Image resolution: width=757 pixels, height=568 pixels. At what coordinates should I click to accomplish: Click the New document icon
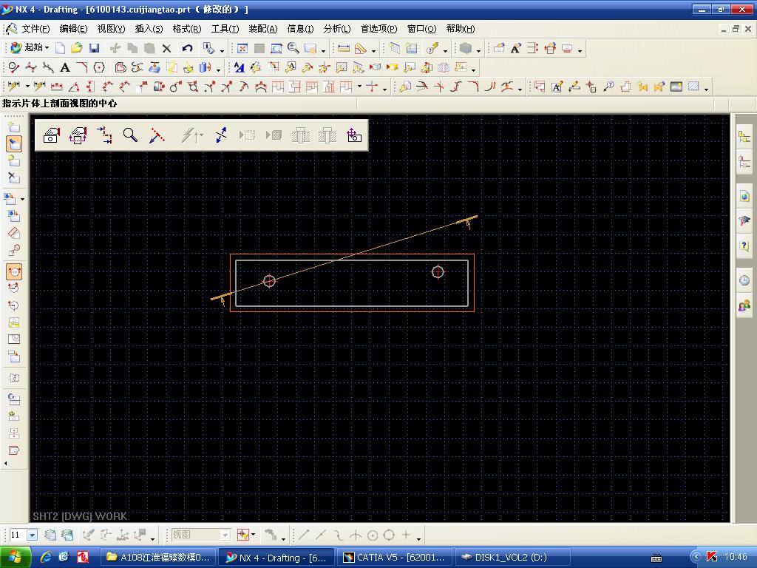pos(61,48)
